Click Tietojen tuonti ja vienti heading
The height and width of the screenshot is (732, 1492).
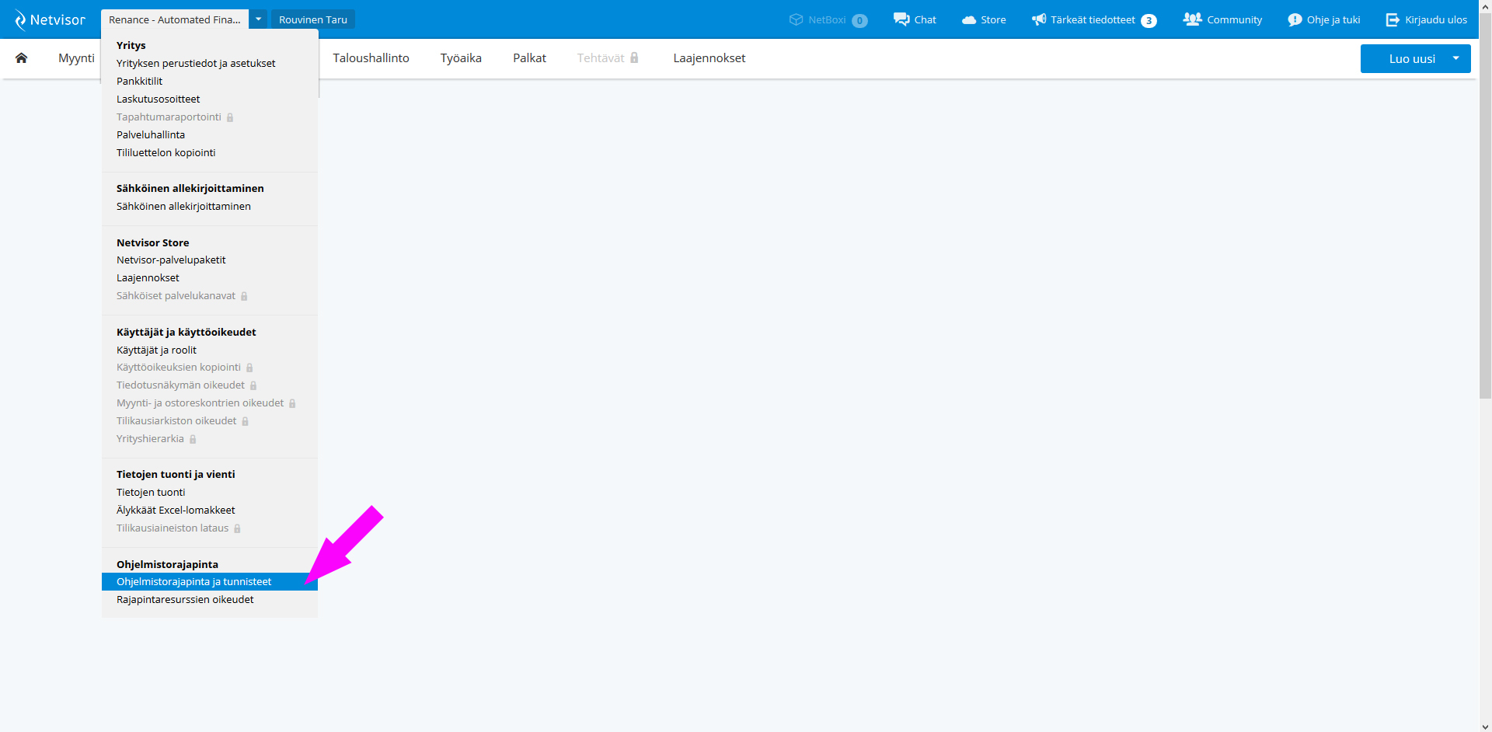tap(176, 474)
